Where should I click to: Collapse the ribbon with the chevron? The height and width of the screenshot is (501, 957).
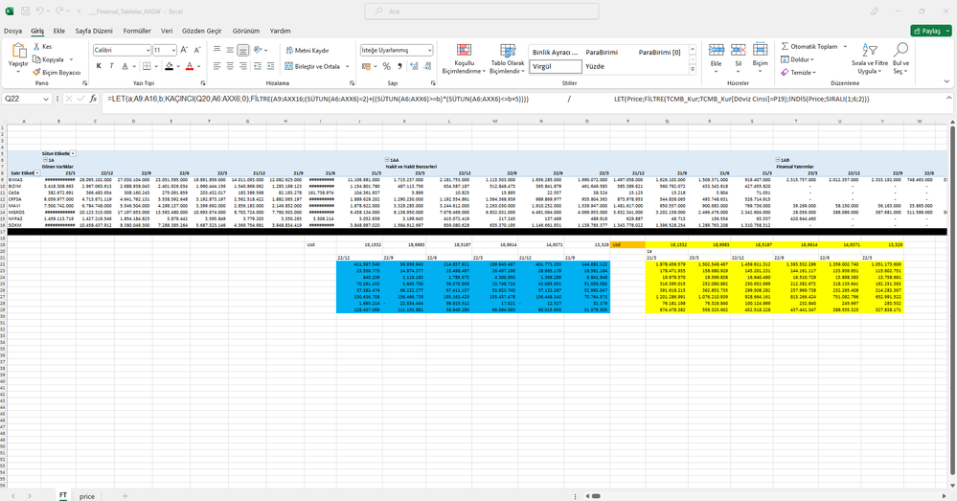click(946, 81)
